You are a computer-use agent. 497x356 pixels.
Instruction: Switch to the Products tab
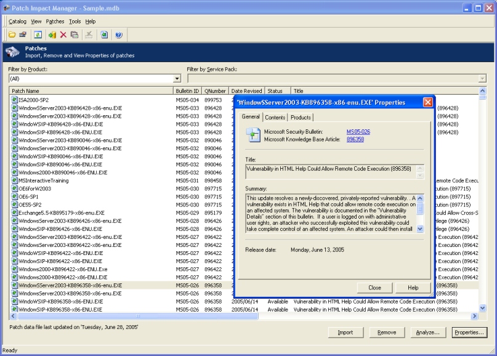[x=301, y=118]
